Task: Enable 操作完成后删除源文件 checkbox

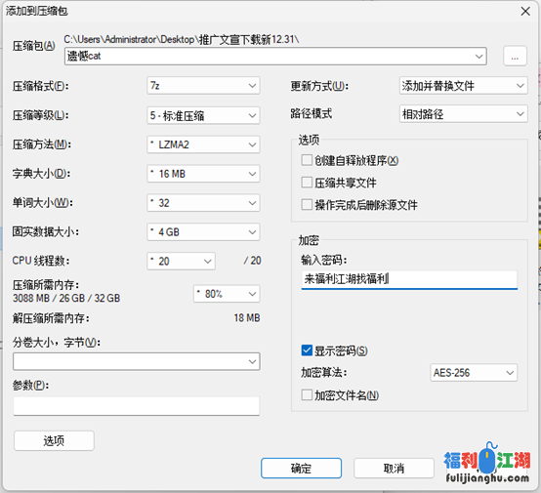Action: click(307, 205)
